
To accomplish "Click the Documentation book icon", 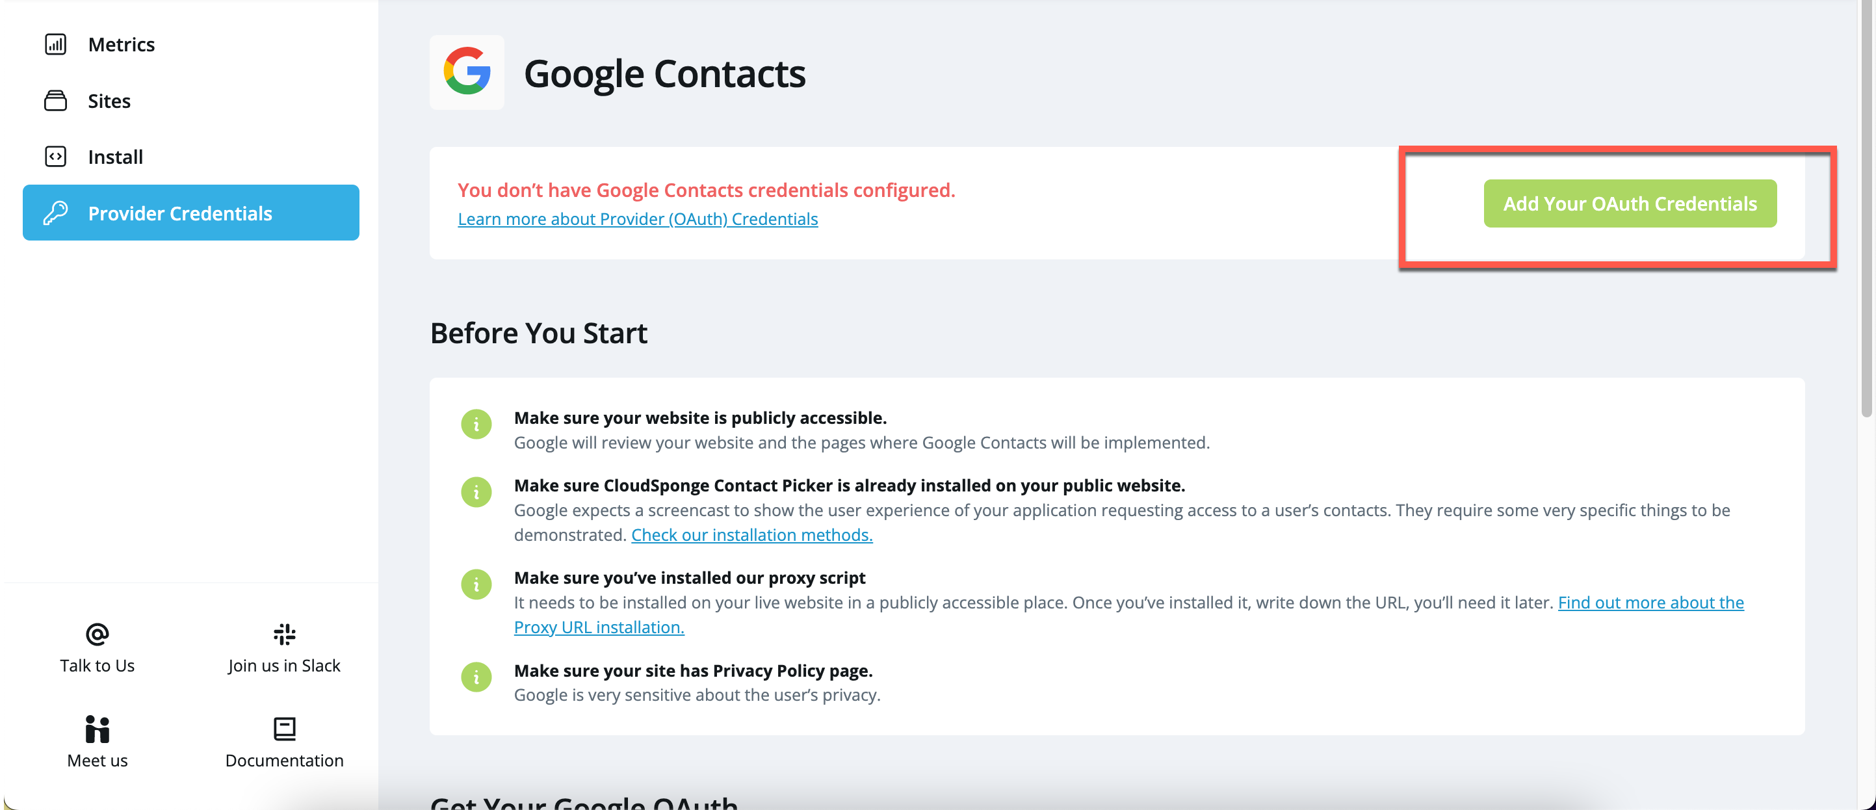I will coord(284,729).
